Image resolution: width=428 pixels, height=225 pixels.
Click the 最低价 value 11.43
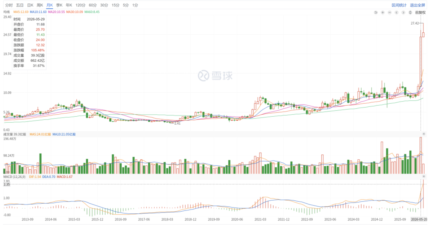(x=40, y=35)
